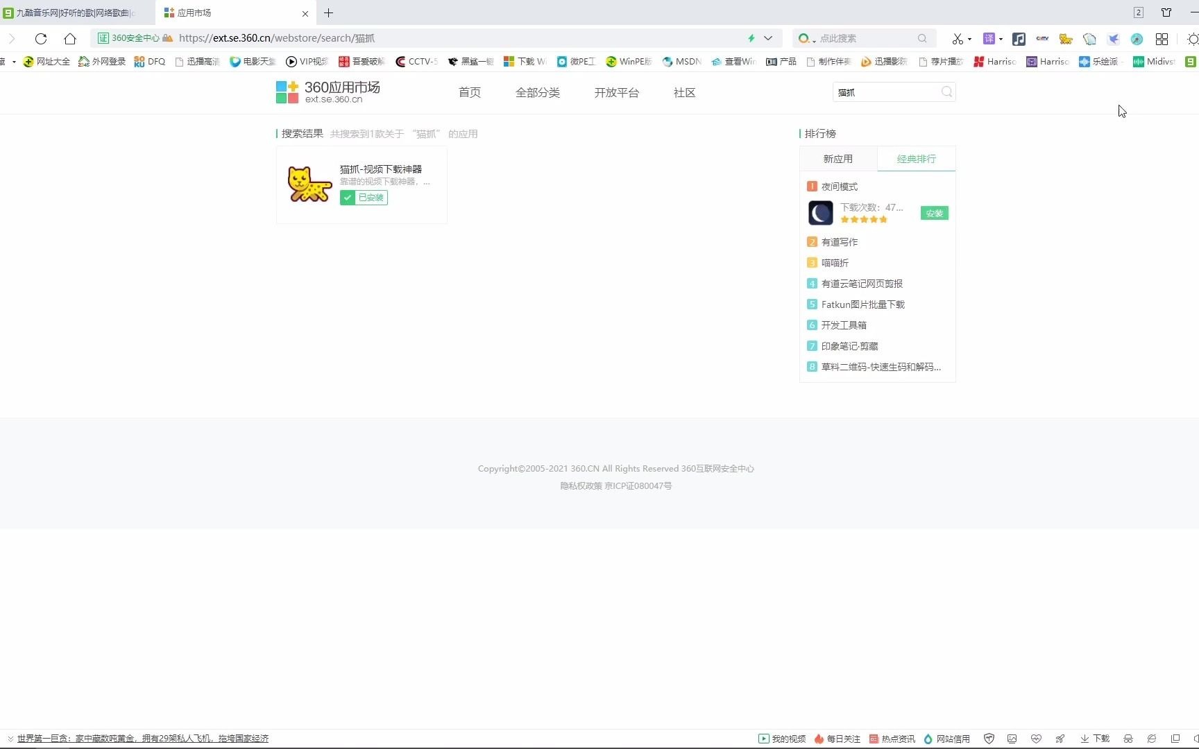Open the scissors screenshot tool
The width and height of the screenshot is (1199, 749).
point(958,39)
